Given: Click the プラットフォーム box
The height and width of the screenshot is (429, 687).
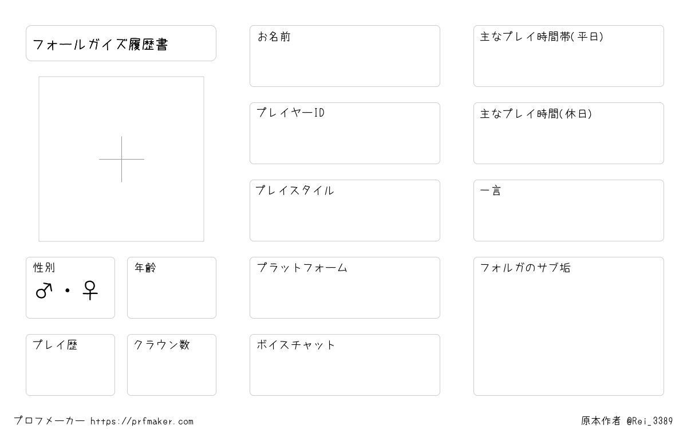Looking at the screenshot, I should click(x=345, y=288).
